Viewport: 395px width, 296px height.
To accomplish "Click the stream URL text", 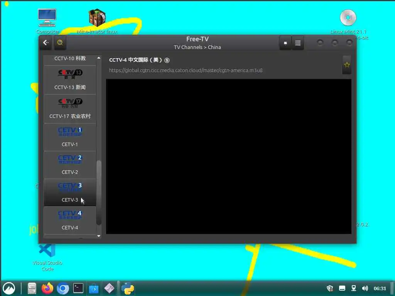I will pyautogui.click(x=186, y=70).
